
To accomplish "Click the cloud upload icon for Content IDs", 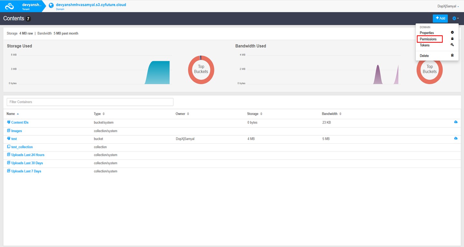I will [456, 122].
